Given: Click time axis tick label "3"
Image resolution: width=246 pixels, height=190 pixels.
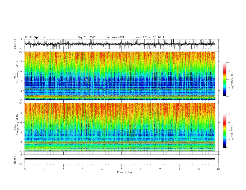Looking at the screenshot, I should click(83, 169).
